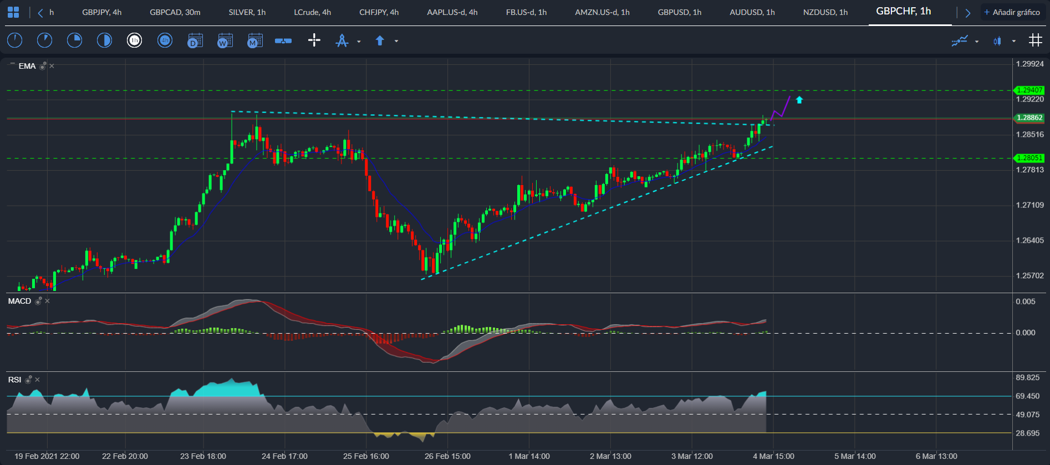The image size is (1050, 465).
Task: Remove the RSI indicator with X
Action: tap(38, 380)
